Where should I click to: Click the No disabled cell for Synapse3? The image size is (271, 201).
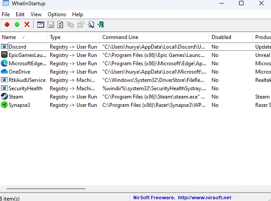[x=215, y=105]
